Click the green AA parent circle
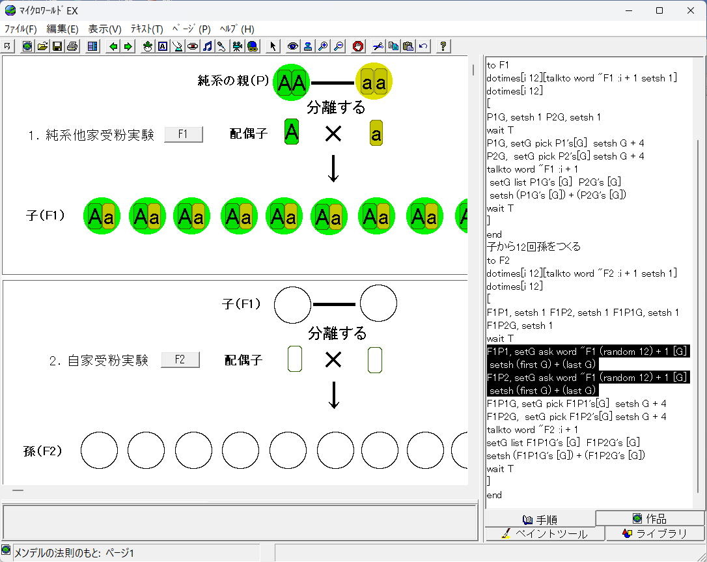707x562 pixels. click(291, 83)
